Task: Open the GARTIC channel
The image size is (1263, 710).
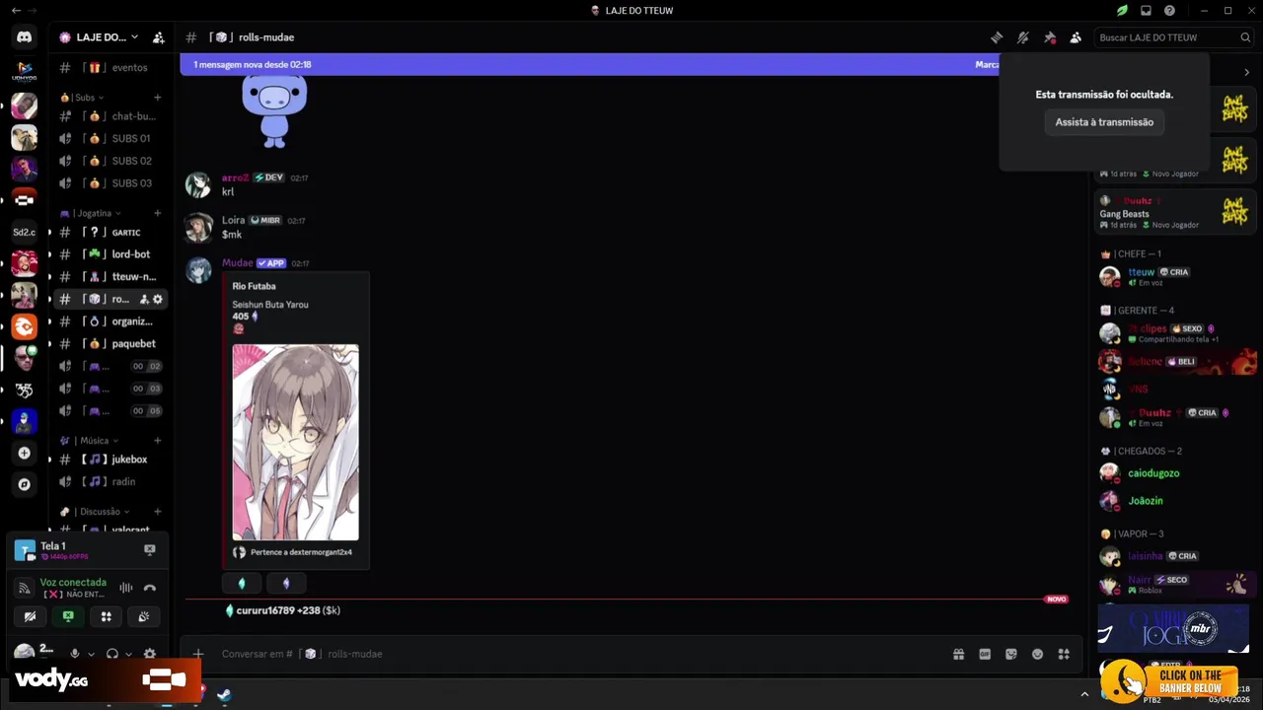Action: pos(111,233)
